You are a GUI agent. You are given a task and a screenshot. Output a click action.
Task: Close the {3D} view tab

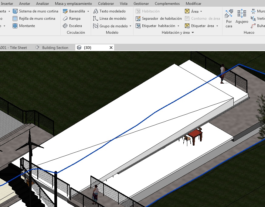tap(111, 48)
